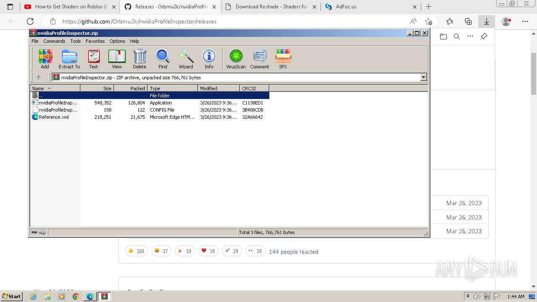Switch to the YouTube Shaders on Roblox tab
This screenshot has height=302, width=537.
70,7
